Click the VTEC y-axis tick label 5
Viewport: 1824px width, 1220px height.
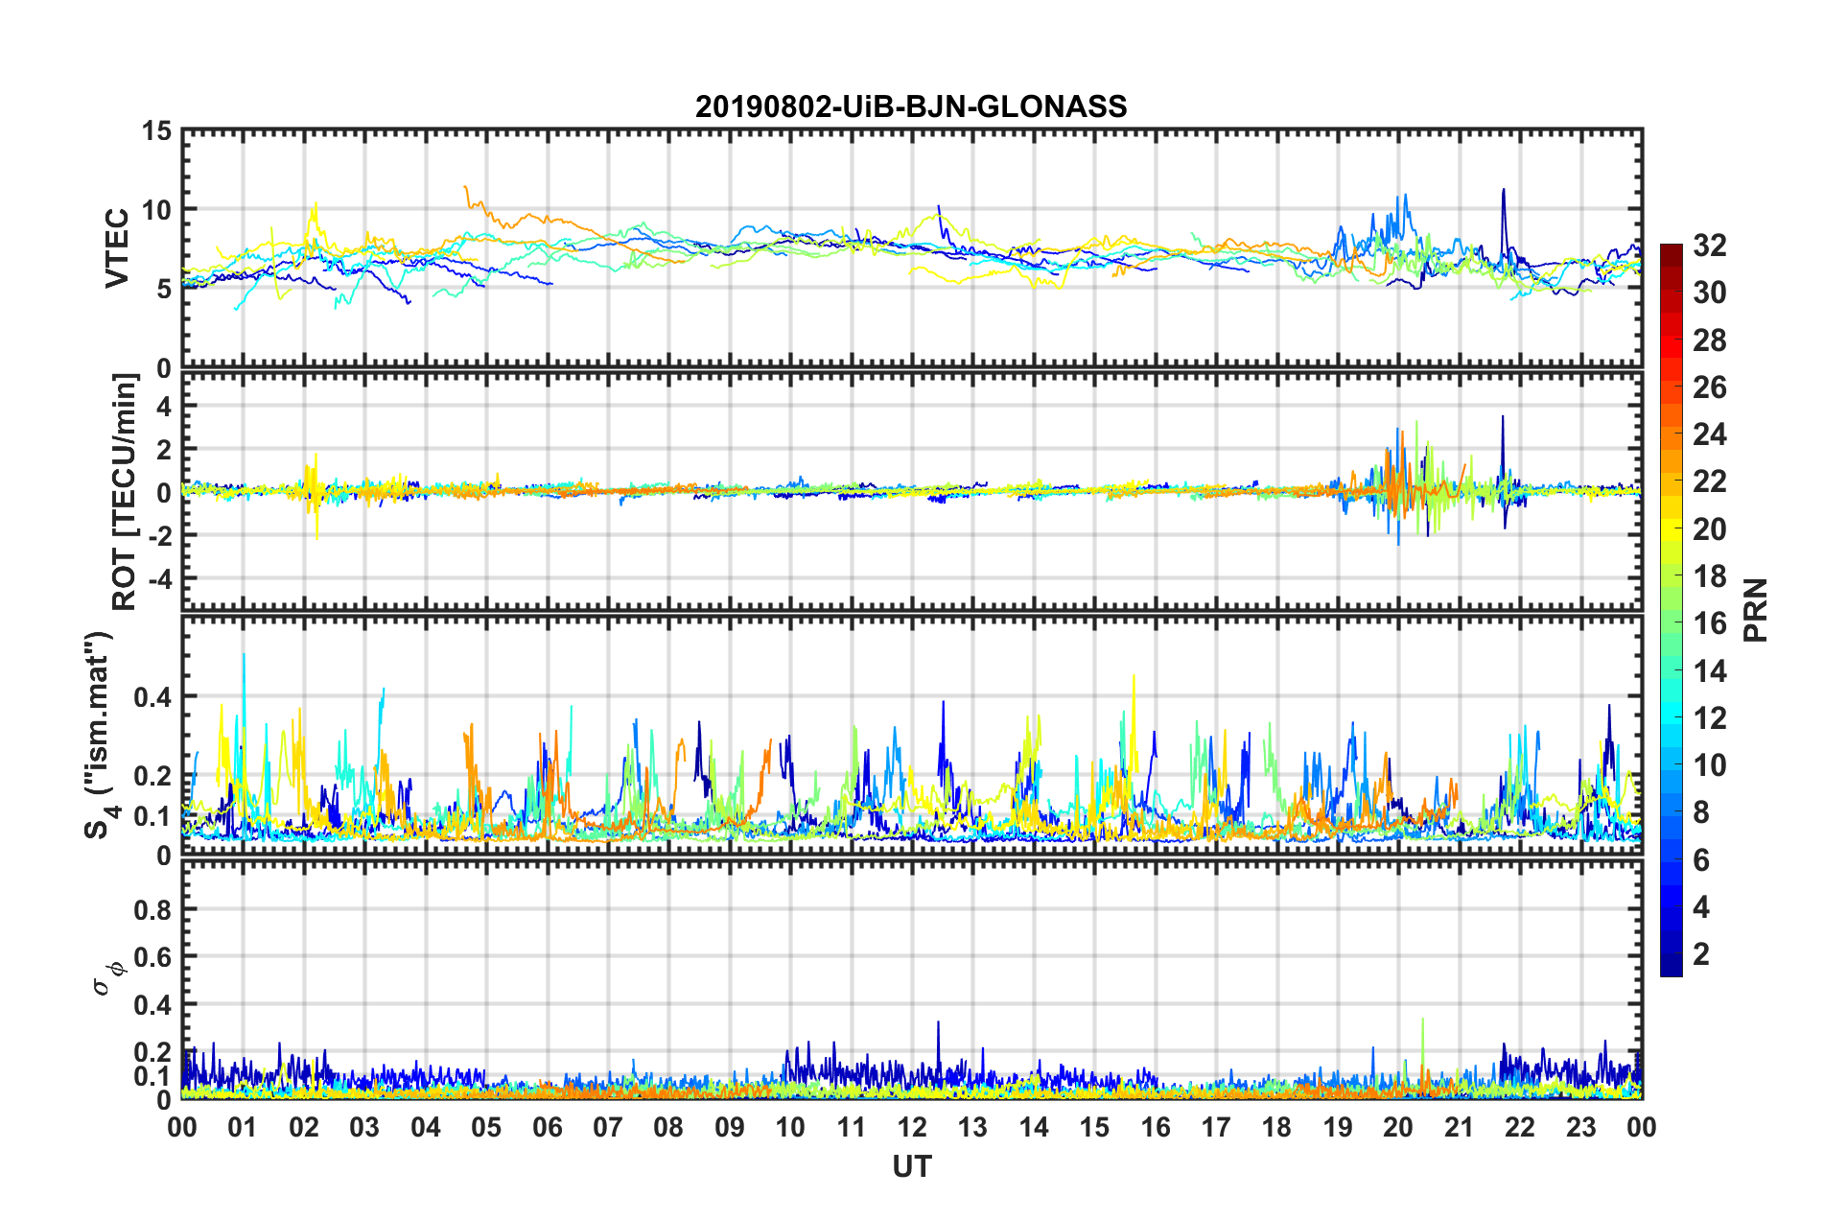pos(164,289)
